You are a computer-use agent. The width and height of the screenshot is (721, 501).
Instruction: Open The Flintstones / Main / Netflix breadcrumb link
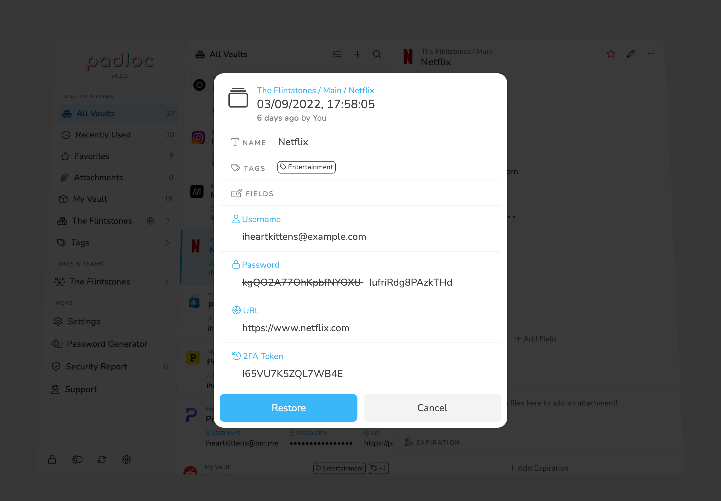click(x=315, y=90)
